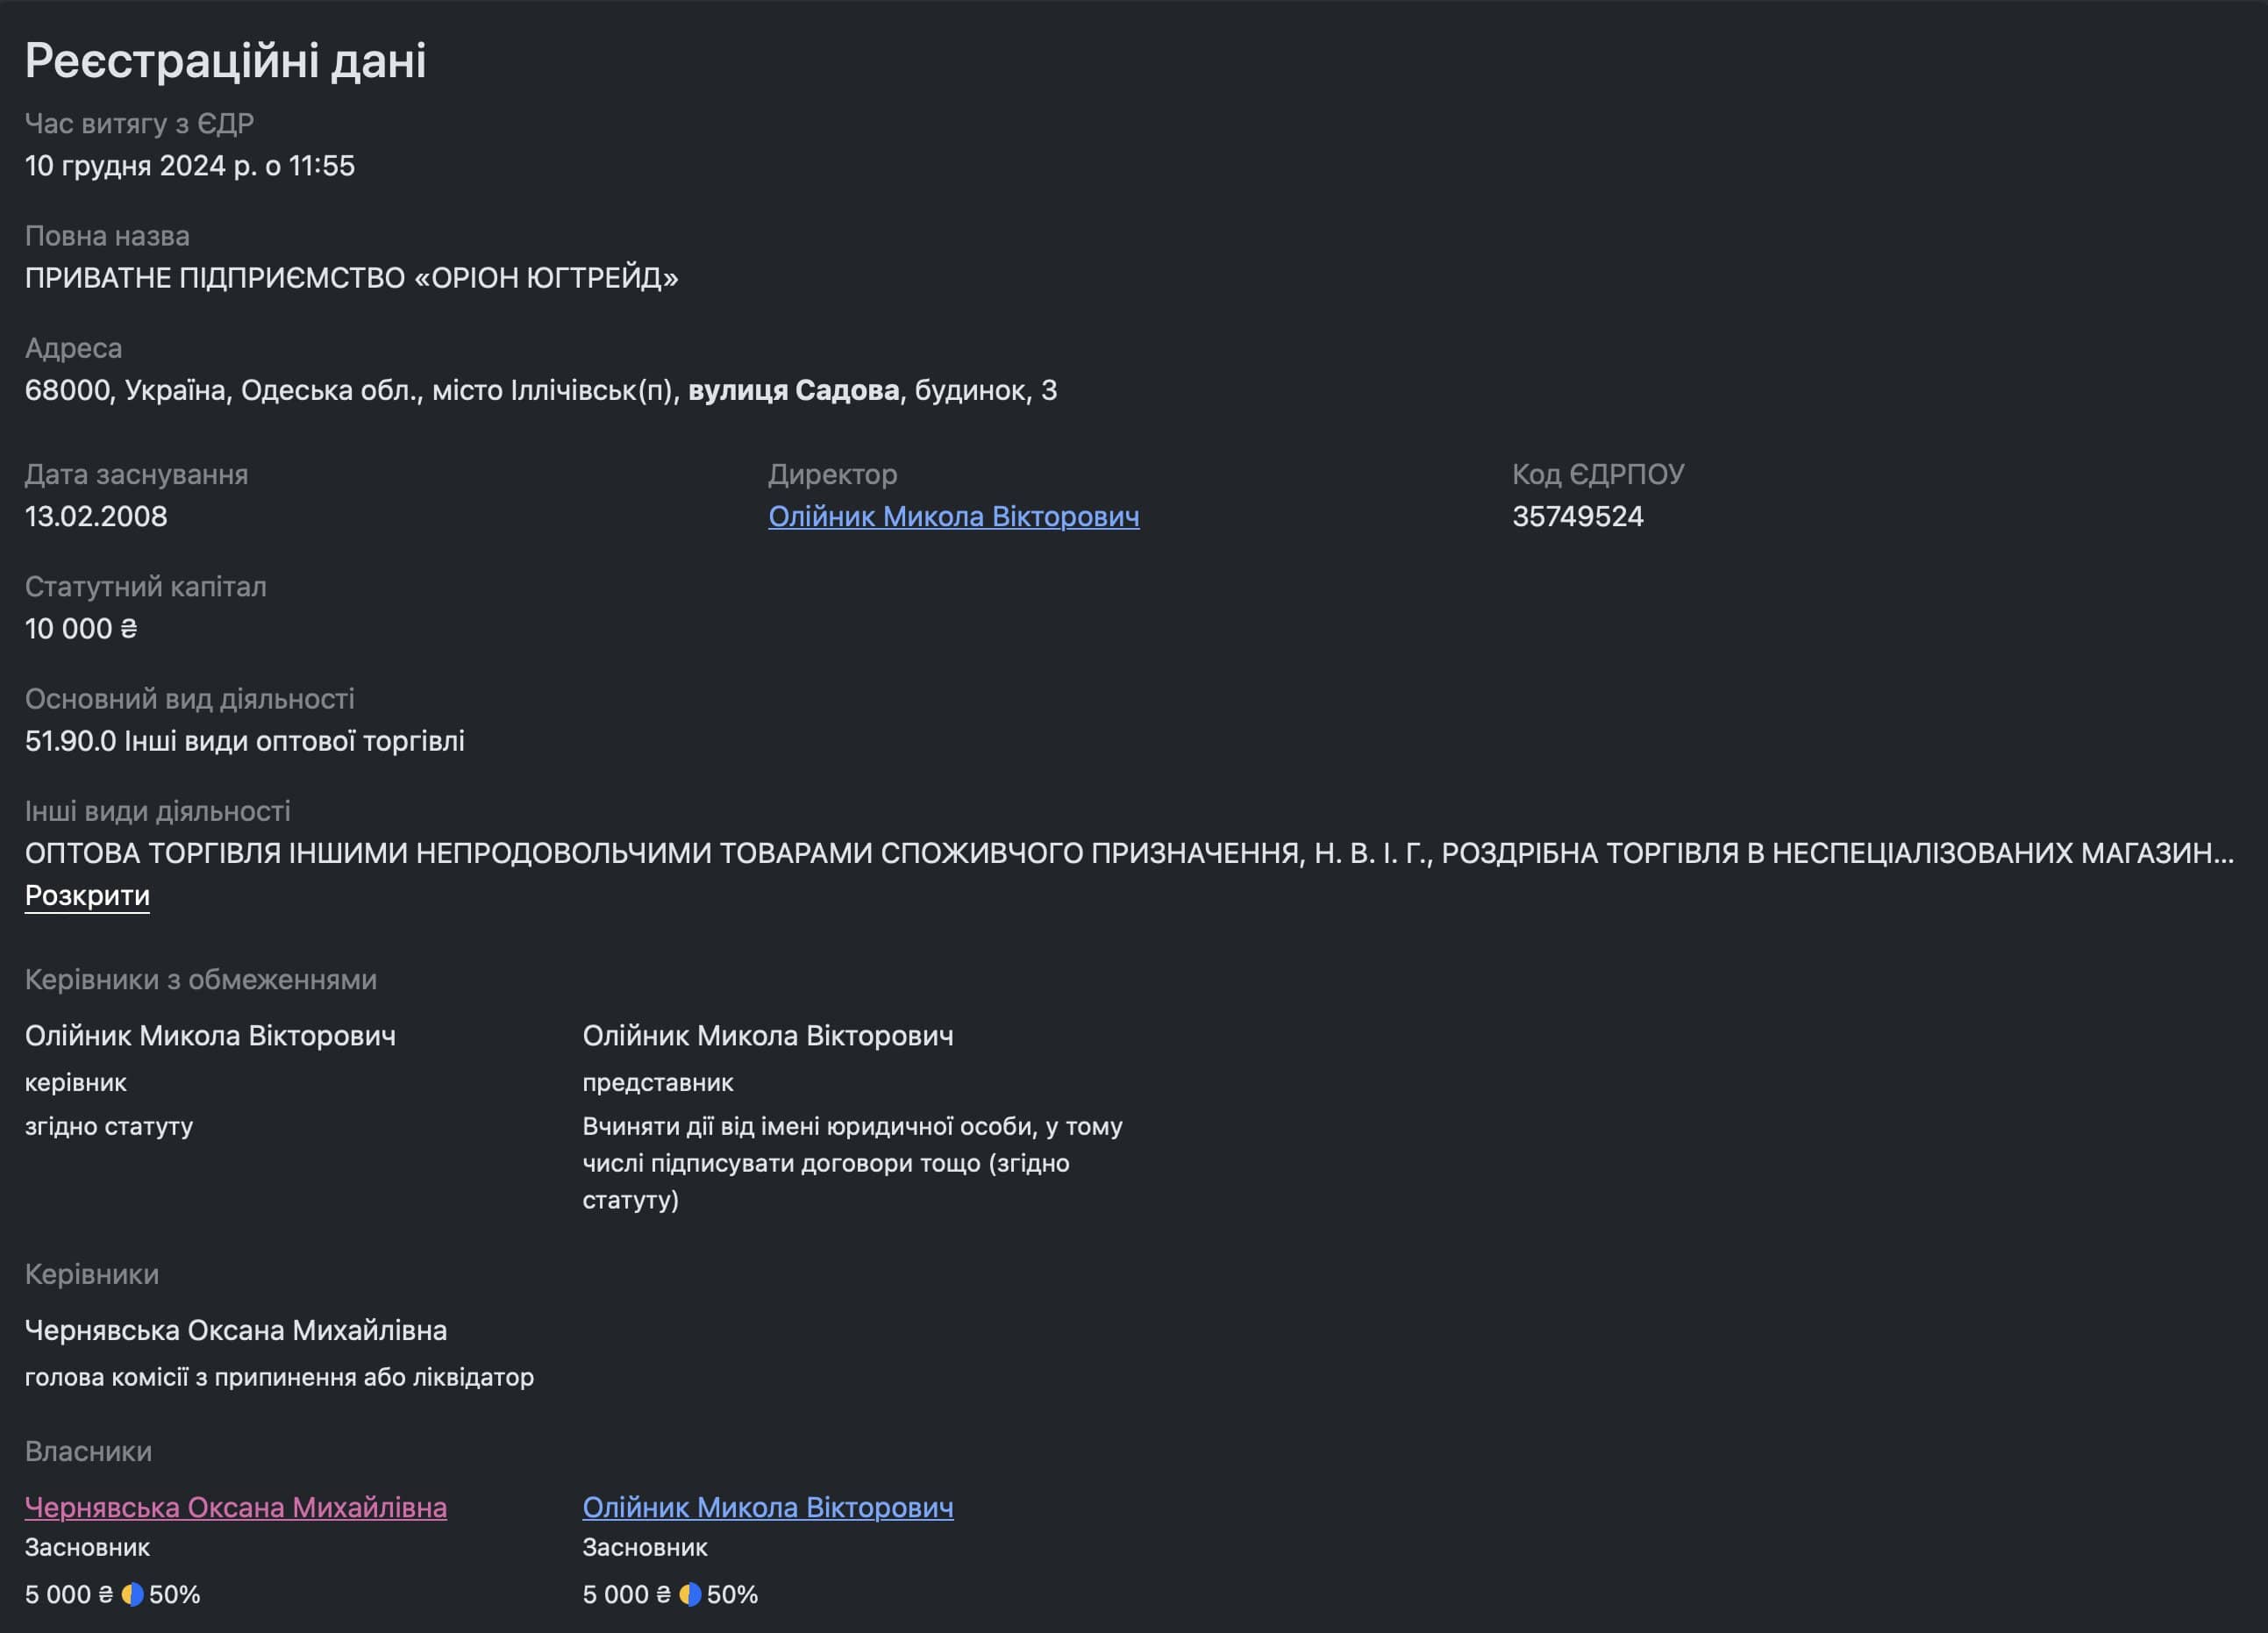Click liquidator name Чернявська Оксана Михайлівна under Керівники
Image resolution: width=2268 pixels, height=1633 pixels.
point(236,1330)
